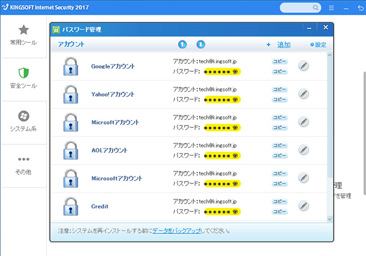Select the Microsoftアカウント entry name
The height and width of the screenshot is (256, 366).
[x=117, y=178]
